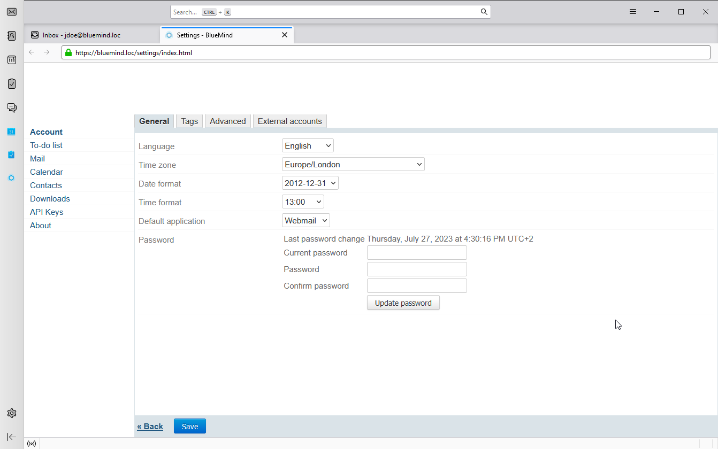
Task: Open the Calendar sidebar icon
Action: point(11,60)
